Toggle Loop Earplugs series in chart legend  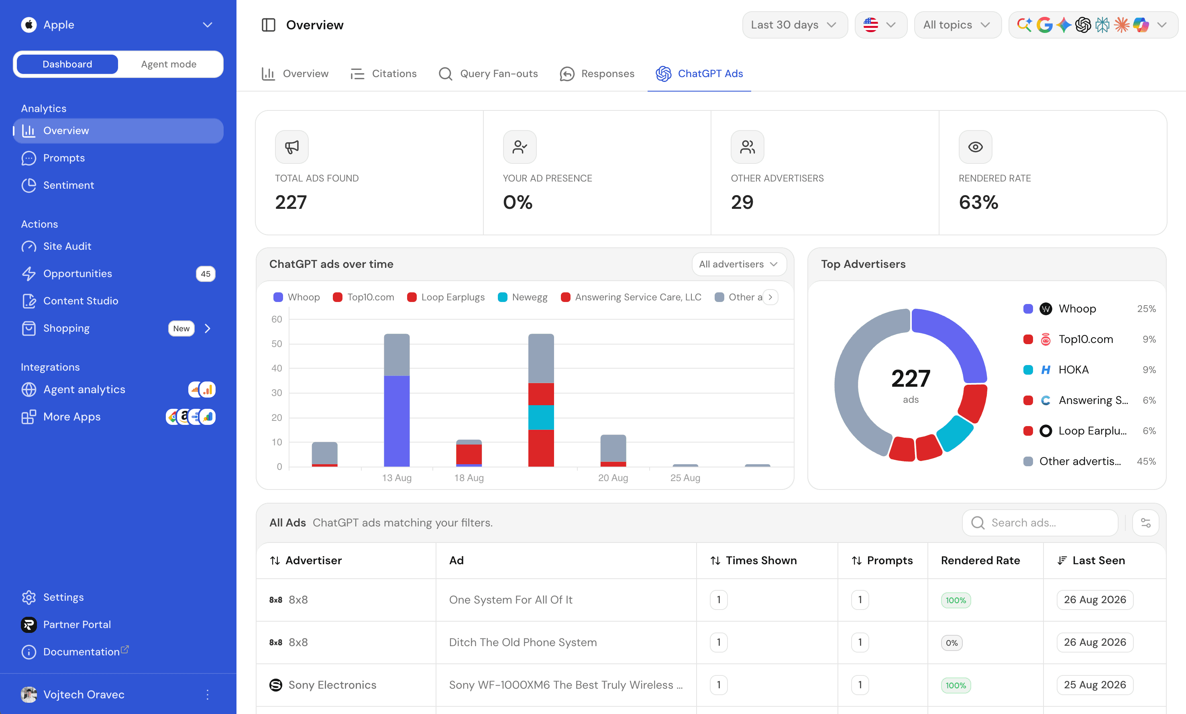446,297
